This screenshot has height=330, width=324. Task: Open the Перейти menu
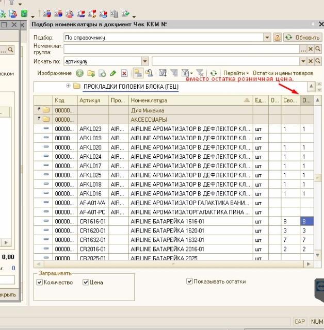tap(235, 74)
